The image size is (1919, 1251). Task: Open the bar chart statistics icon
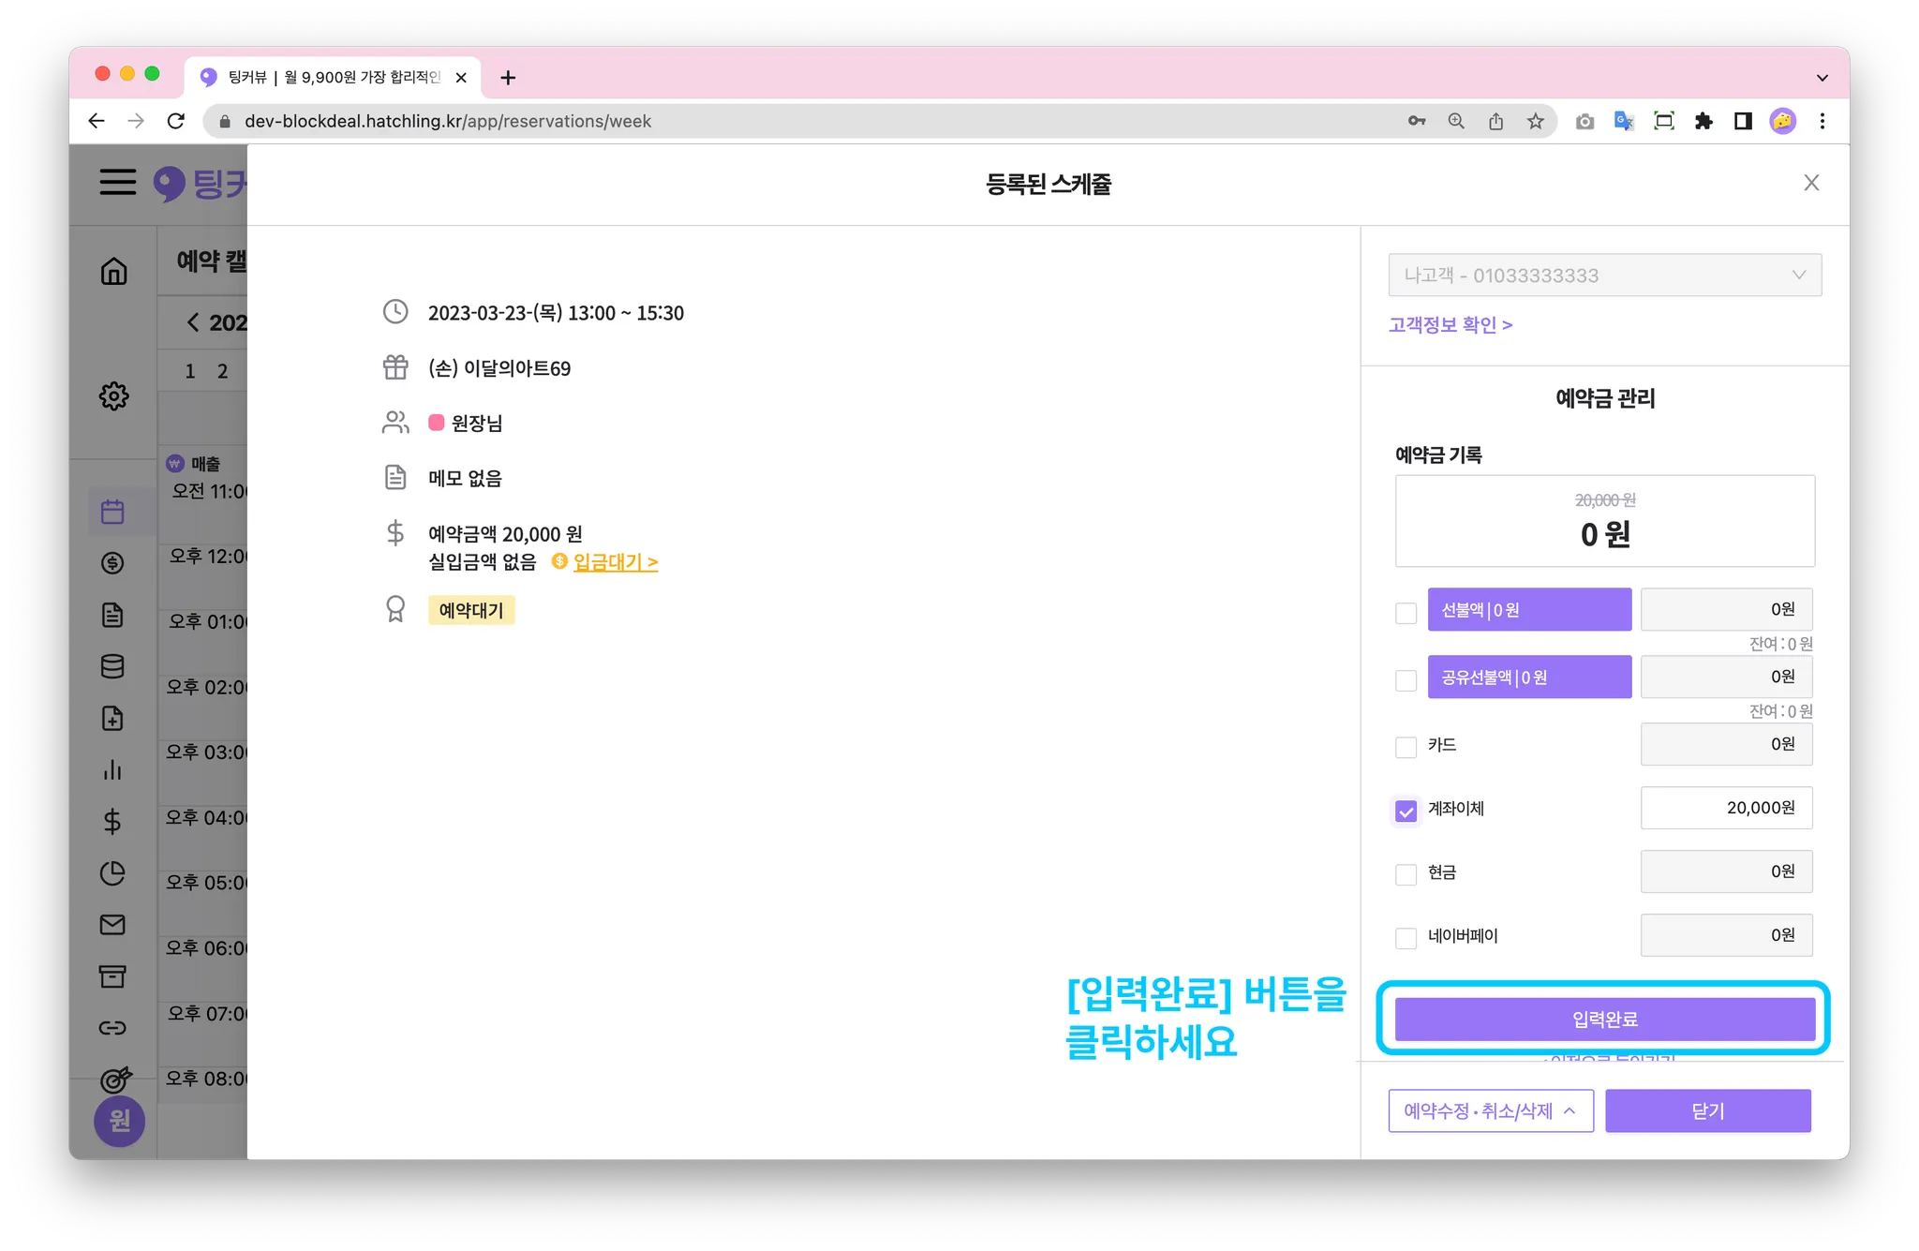pyautogui.click(x=112, y=770)
